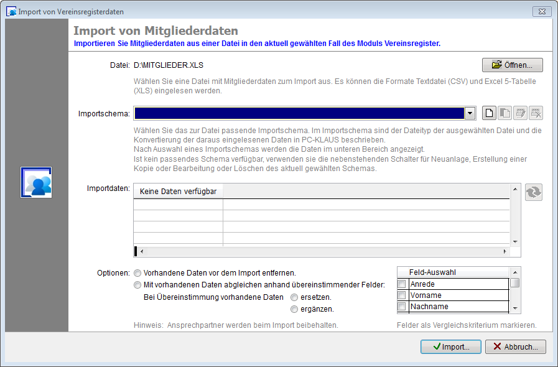Enable the Nachname field checkbox
The height and width of the screenshot is (367, 558).
point(402,307)
